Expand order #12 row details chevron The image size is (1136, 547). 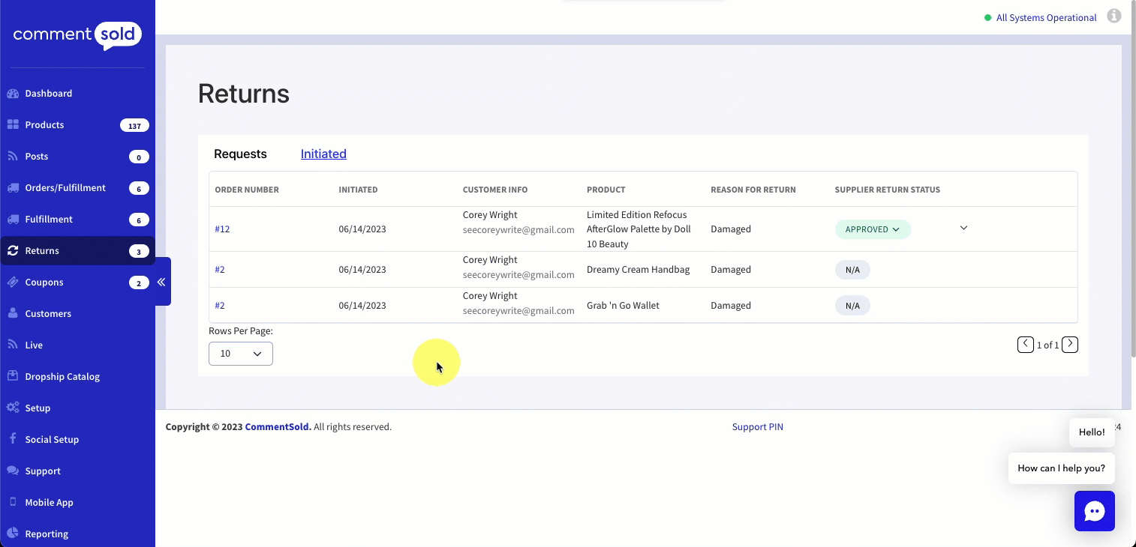pos(963,228)
